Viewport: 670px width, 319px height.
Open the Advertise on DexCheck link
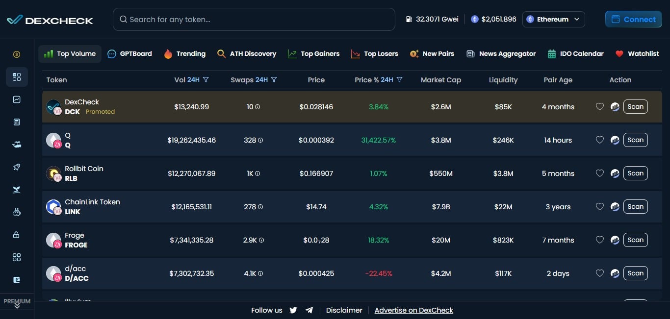pos(414,310)
